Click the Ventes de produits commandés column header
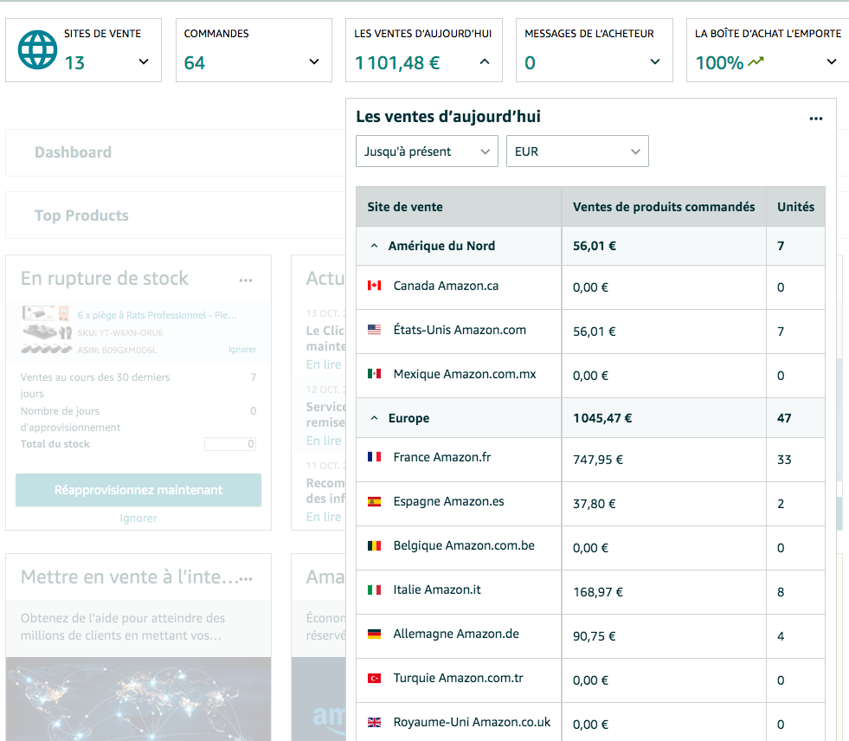Screen dimensions: 849x741 pyautogui.click(x=664, y=207)
